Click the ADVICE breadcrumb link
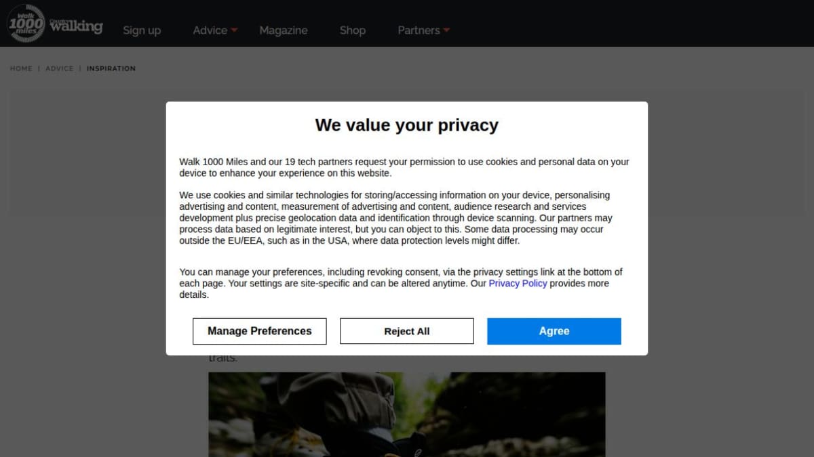This screenshot has width=814, height=457. (x=59, y=68)
